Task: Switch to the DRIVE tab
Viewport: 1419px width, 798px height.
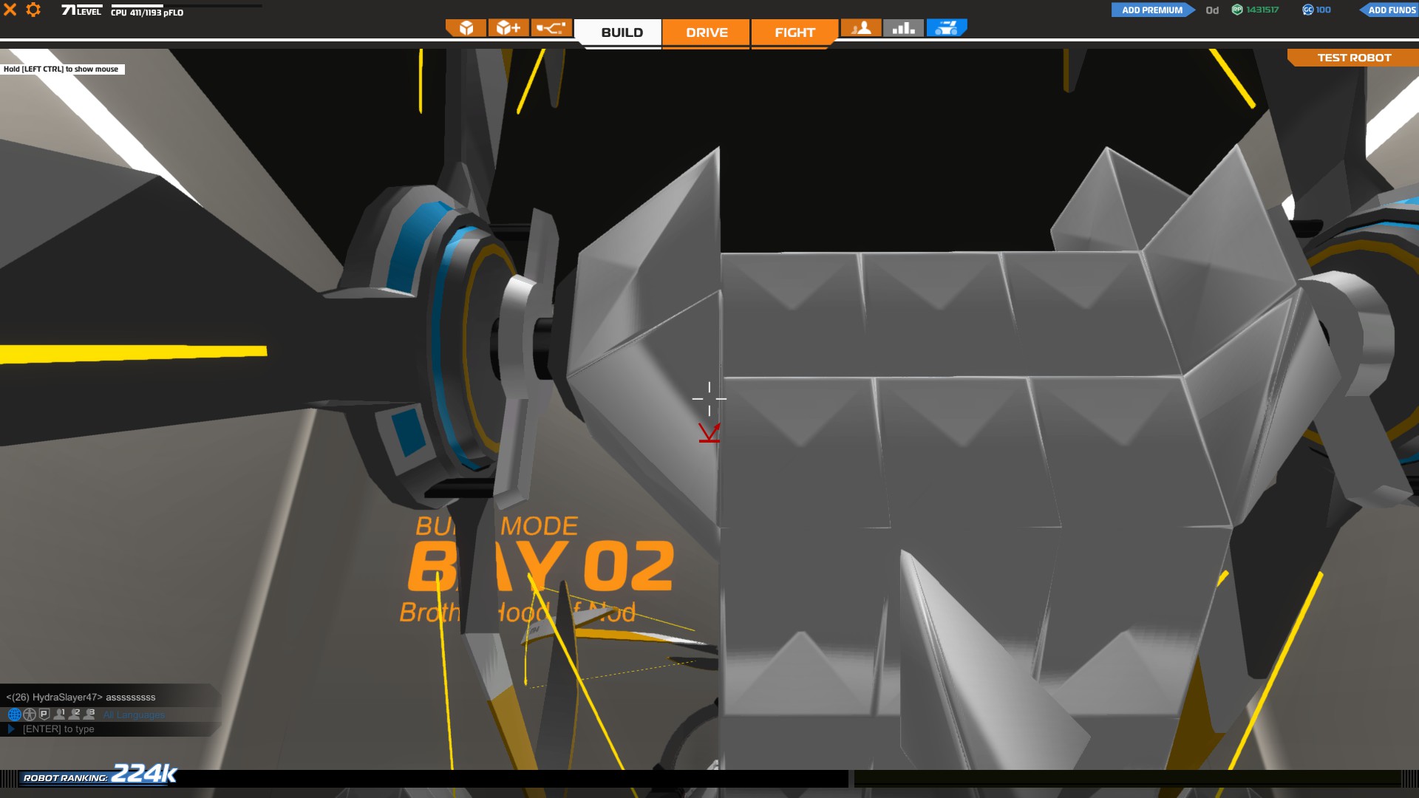Action: click(707, 33)
